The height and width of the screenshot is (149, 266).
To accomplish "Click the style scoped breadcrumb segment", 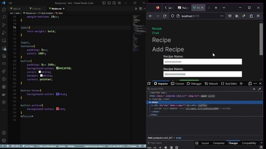I will [x=45, y=13].
